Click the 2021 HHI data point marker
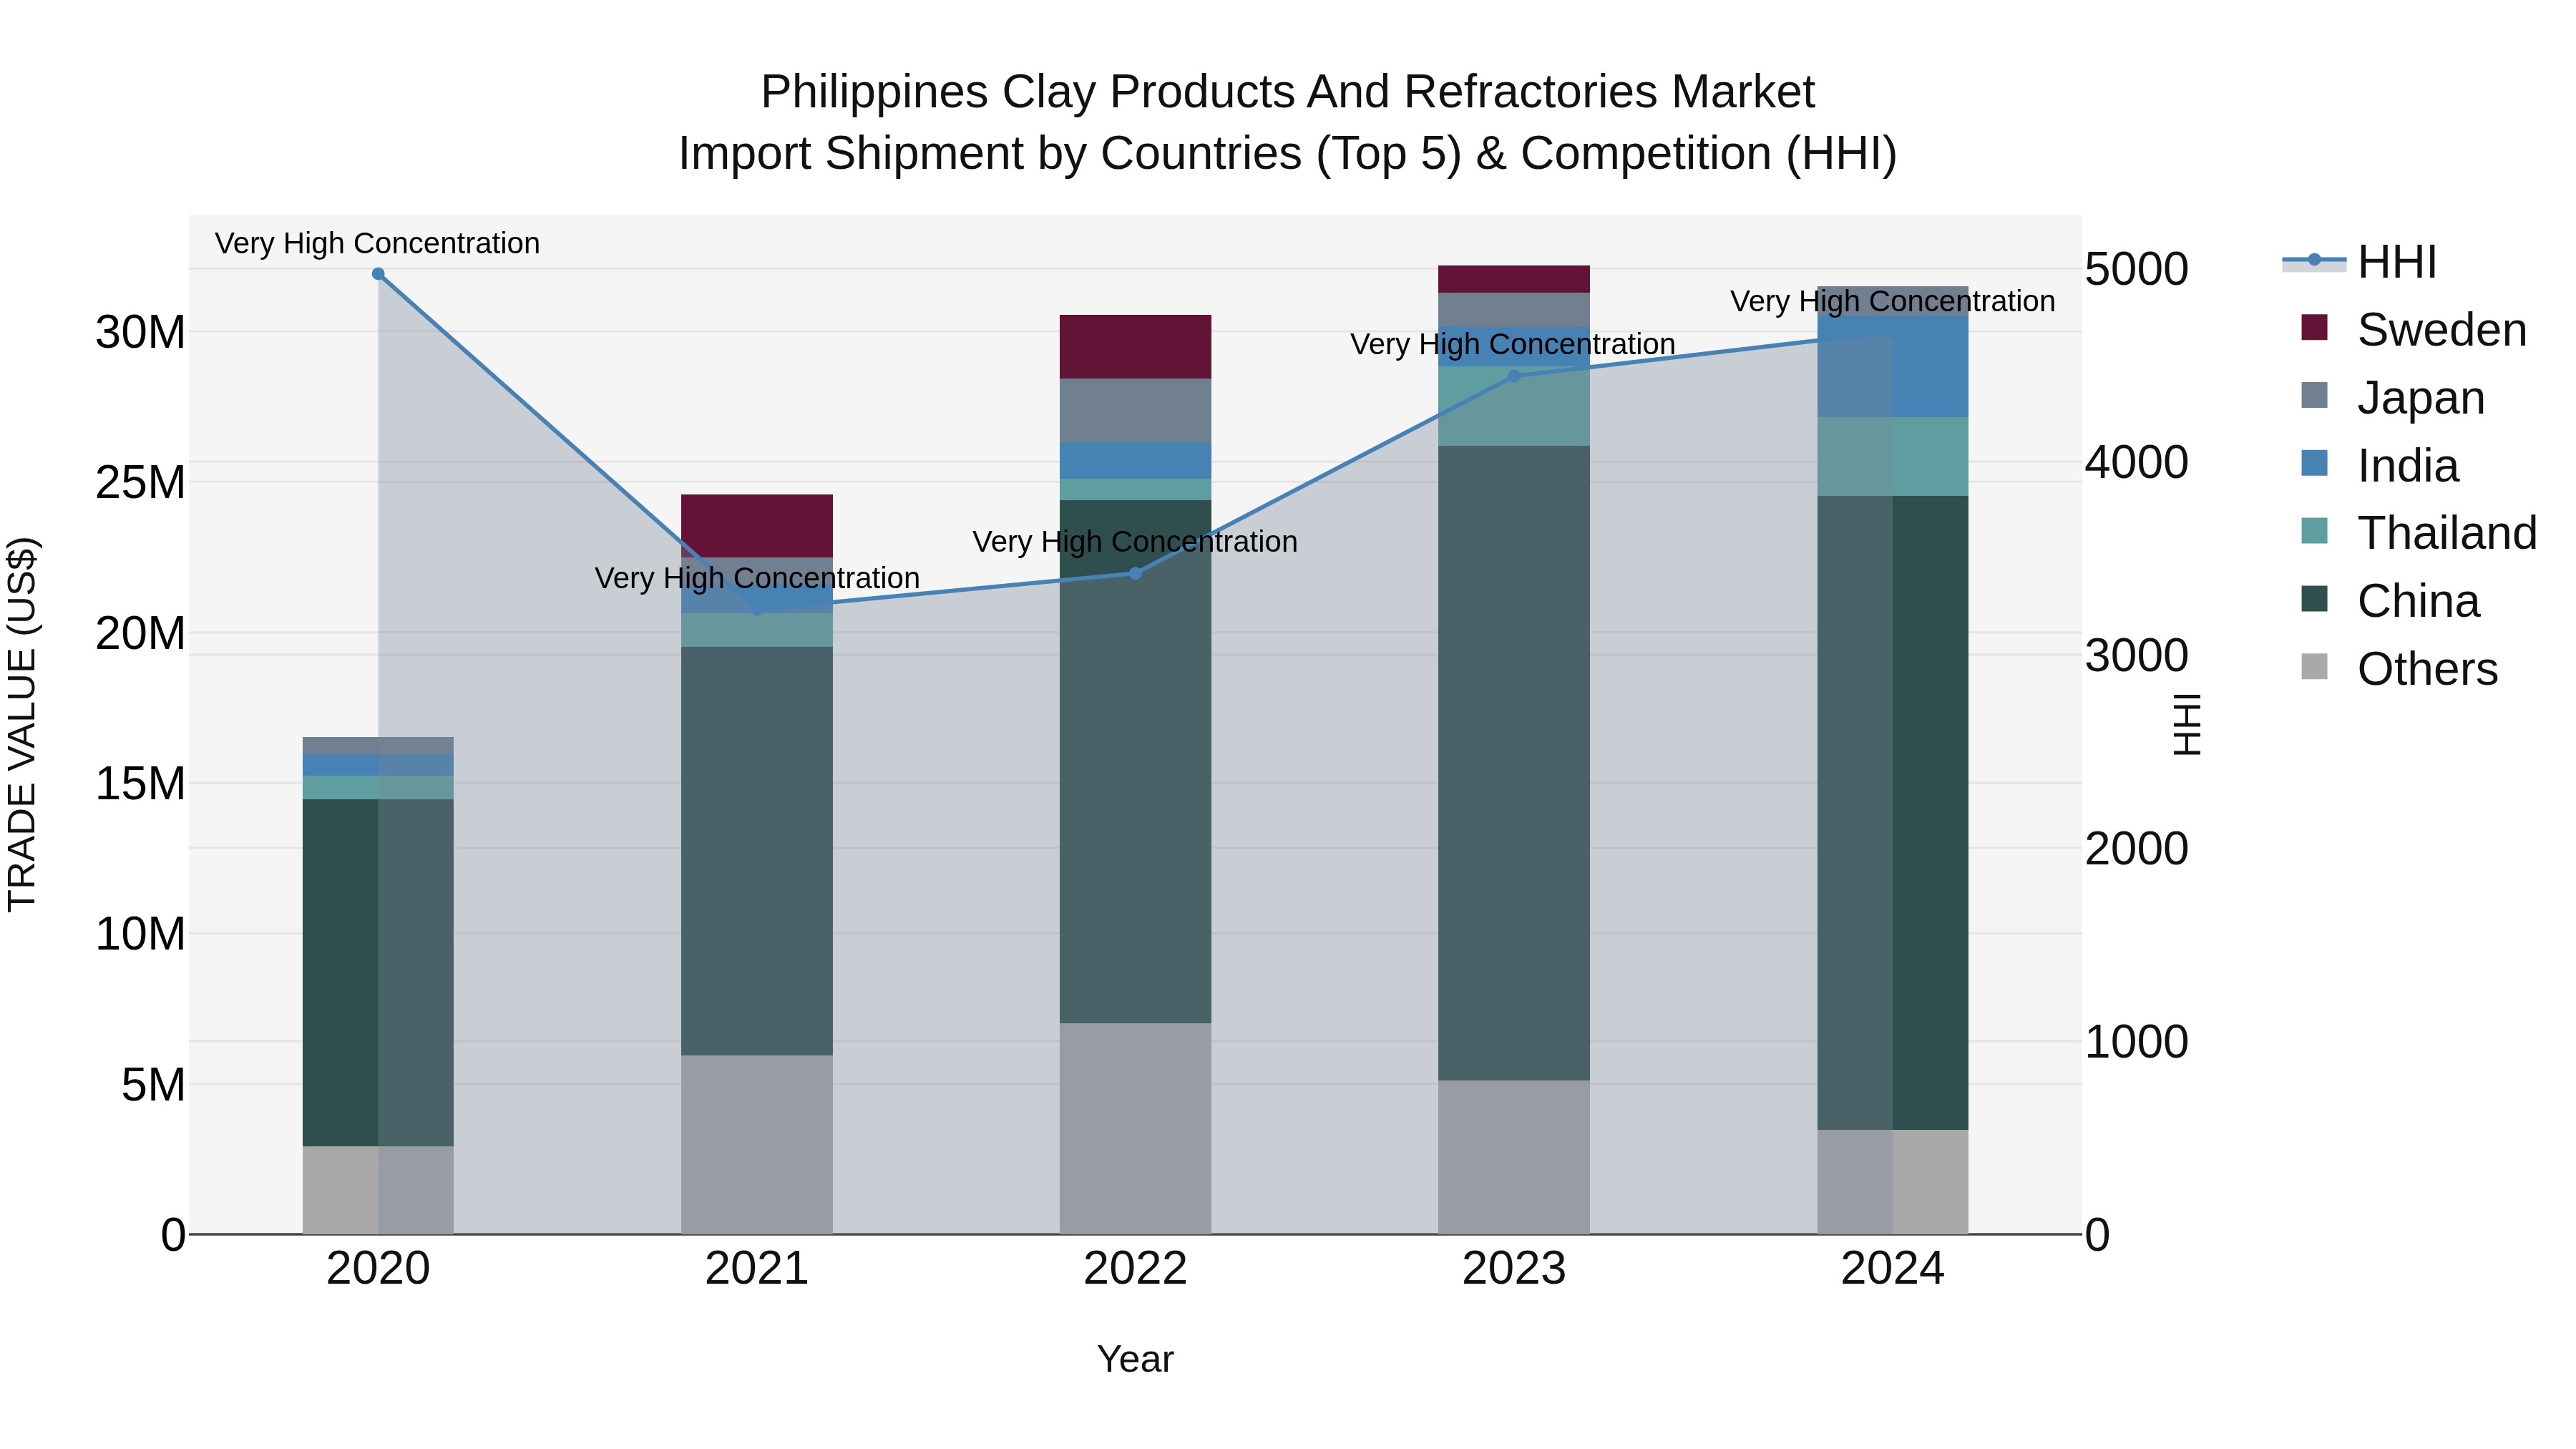 tap(757, 609)
